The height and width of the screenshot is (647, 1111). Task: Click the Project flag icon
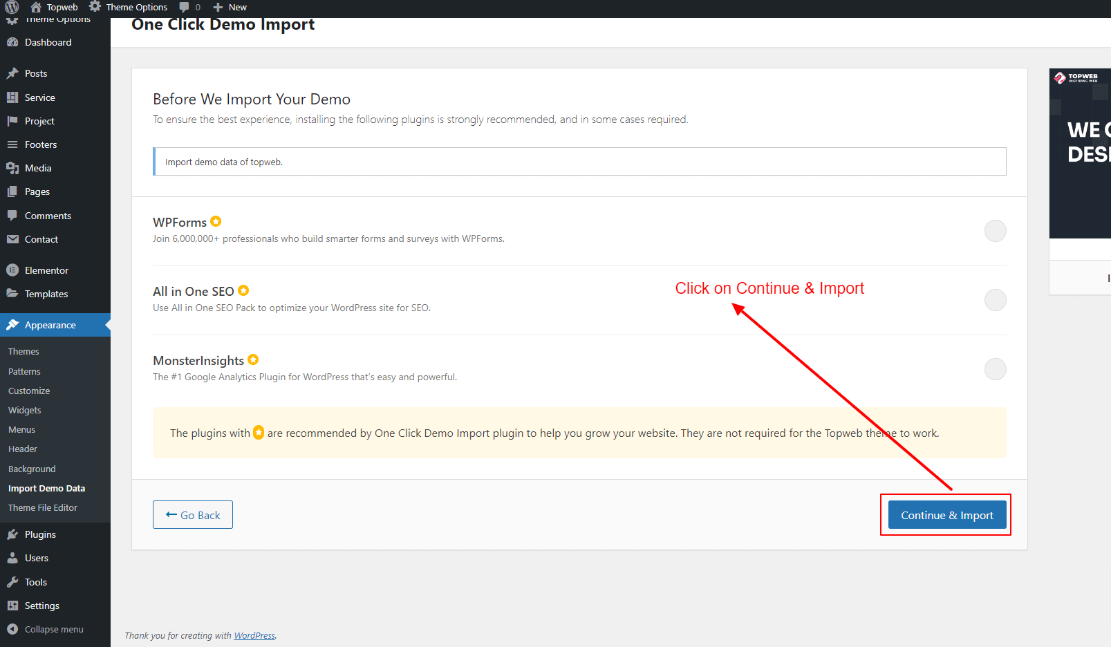point(12,121)
